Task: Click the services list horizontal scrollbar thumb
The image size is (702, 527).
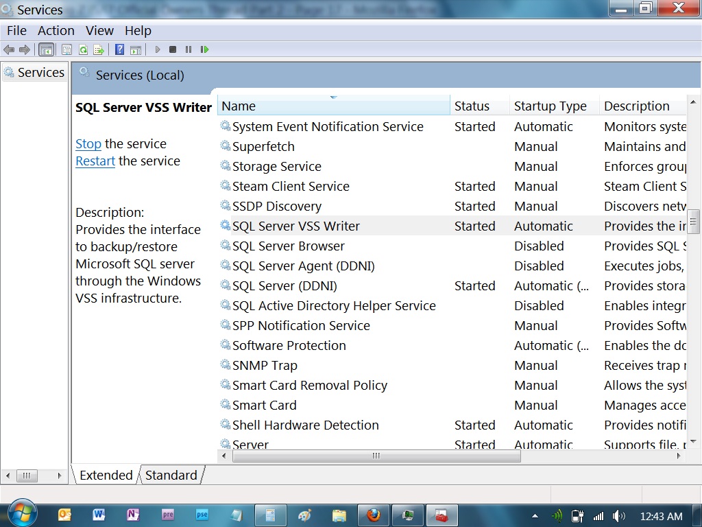Action: (376, 456)
